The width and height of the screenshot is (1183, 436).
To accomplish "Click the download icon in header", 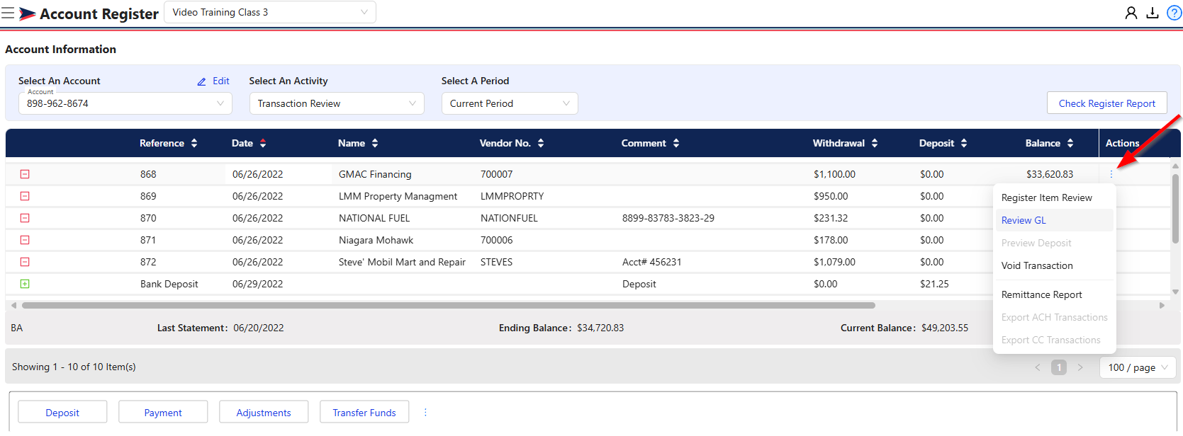I will pyautogui.click(x=1153, y=13).
